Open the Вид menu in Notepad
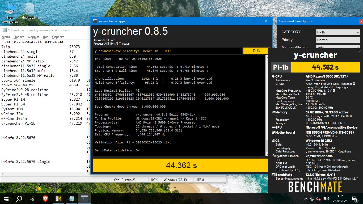This screenshot has width=363, height=204. point(46,37)
